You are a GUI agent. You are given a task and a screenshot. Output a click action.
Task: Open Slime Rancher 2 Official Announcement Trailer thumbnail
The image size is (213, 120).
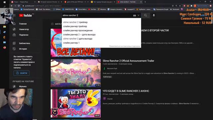(x=76, y=73)
